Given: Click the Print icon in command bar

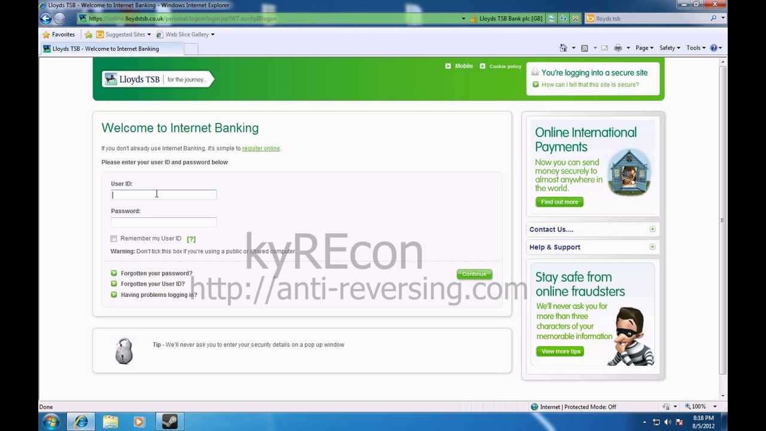Looking at the screenshot, I should click(x=618, y=48).
